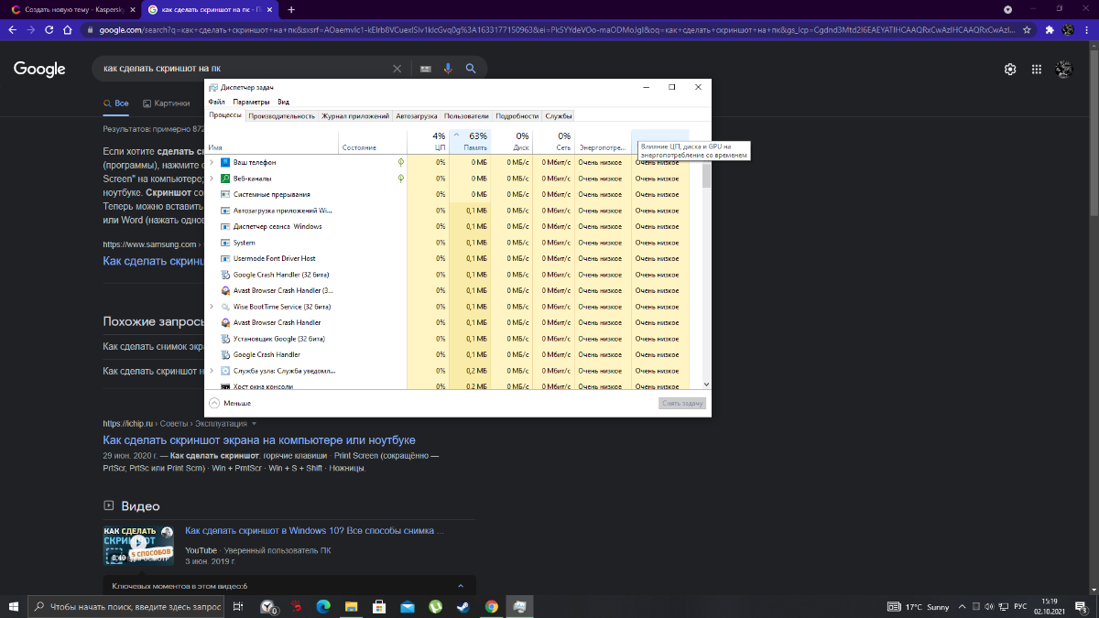This screenshot has width=1099, height=618.
Task: Expand the 'Веб-каналы' process group
Action: [x=212, y=179]
